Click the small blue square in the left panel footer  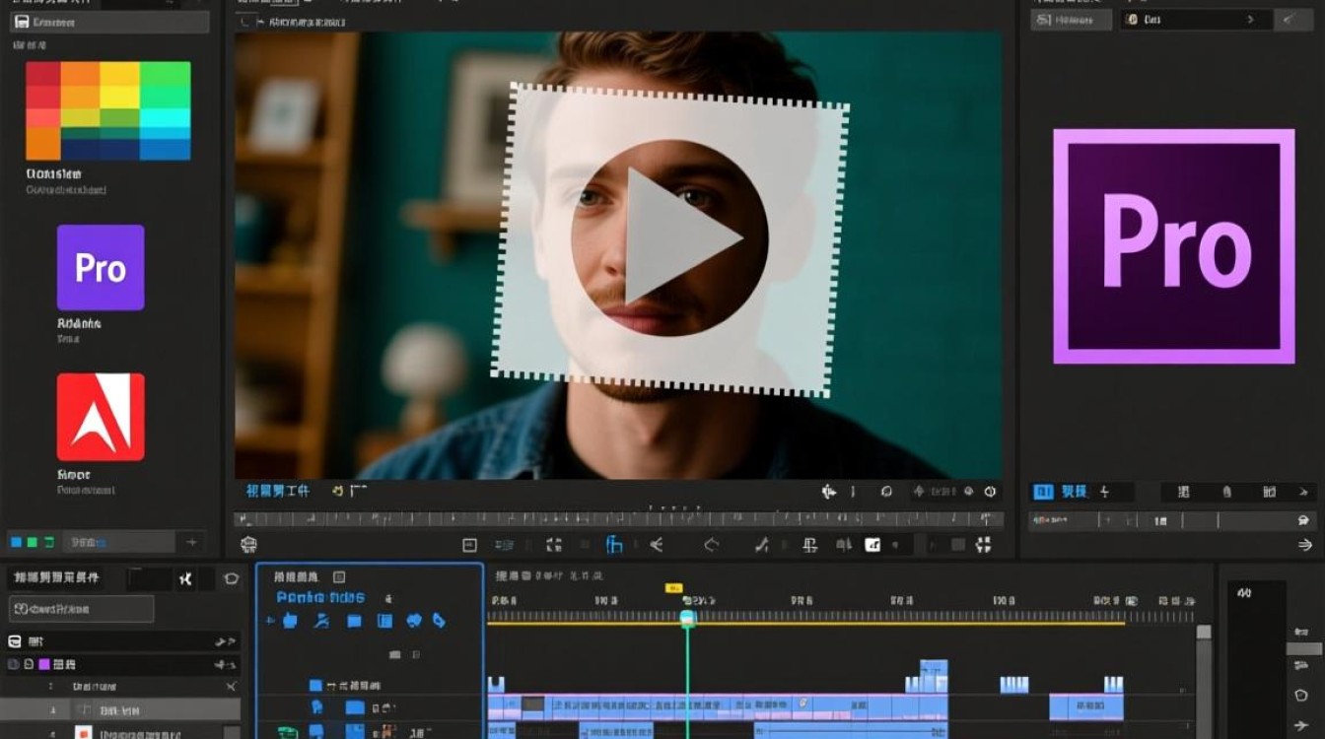16,542
